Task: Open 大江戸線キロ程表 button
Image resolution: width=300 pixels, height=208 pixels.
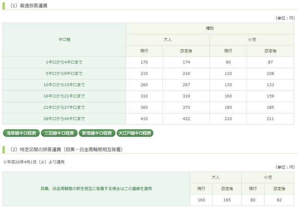Action: [x=135, y=133]
